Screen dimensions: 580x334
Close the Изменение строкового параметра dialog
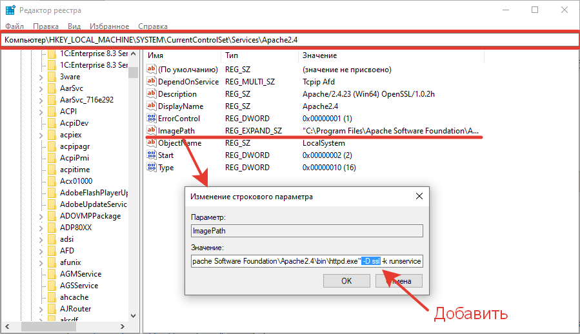[x=419, y=197]
